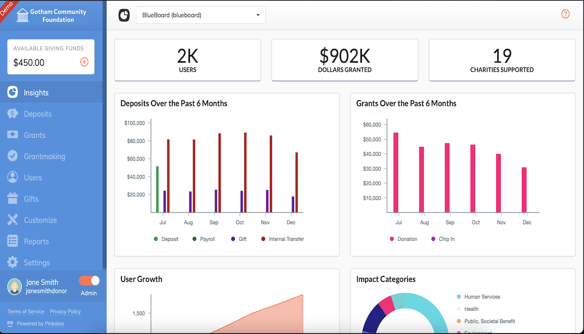Viewport: 584px width, 334px height.
Task: Add giving funds with the plus icon
Action: [x=84, y=62]
